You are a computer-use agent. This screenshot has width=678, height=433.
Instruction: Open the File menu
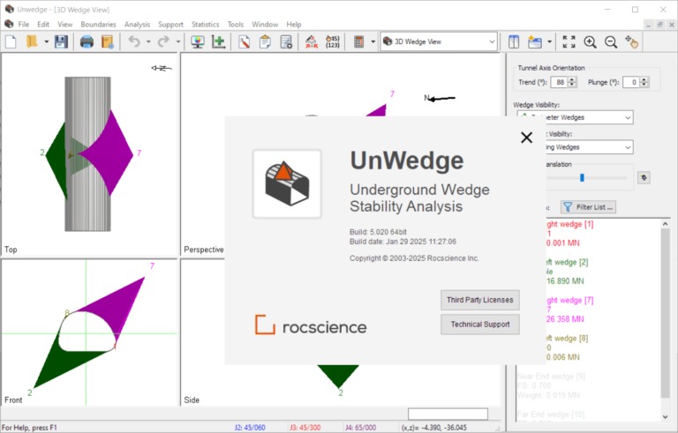(23, 24)
